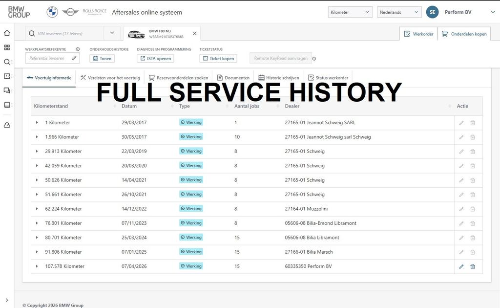The width and height of the screenshot is (500, 308).
Task: Expand the Perform BV account menu
Action: [x=479, y=12]
